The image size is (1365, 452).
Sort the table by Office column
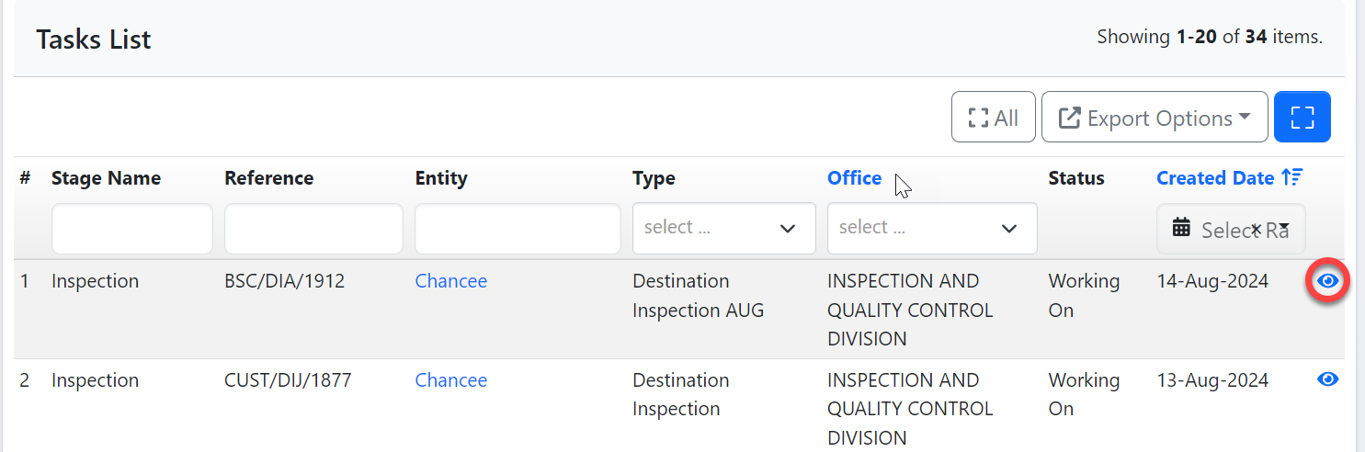tap(854, 178)
